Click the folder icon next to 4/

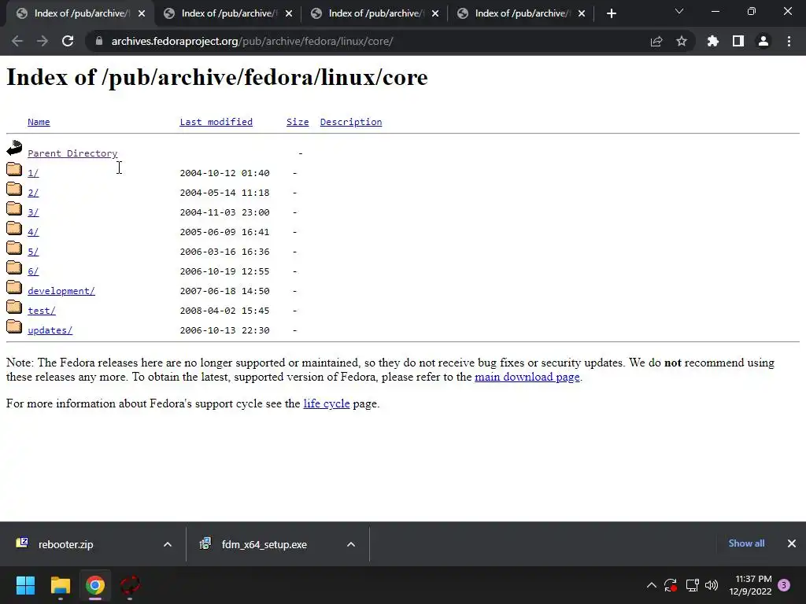point(14,228)
